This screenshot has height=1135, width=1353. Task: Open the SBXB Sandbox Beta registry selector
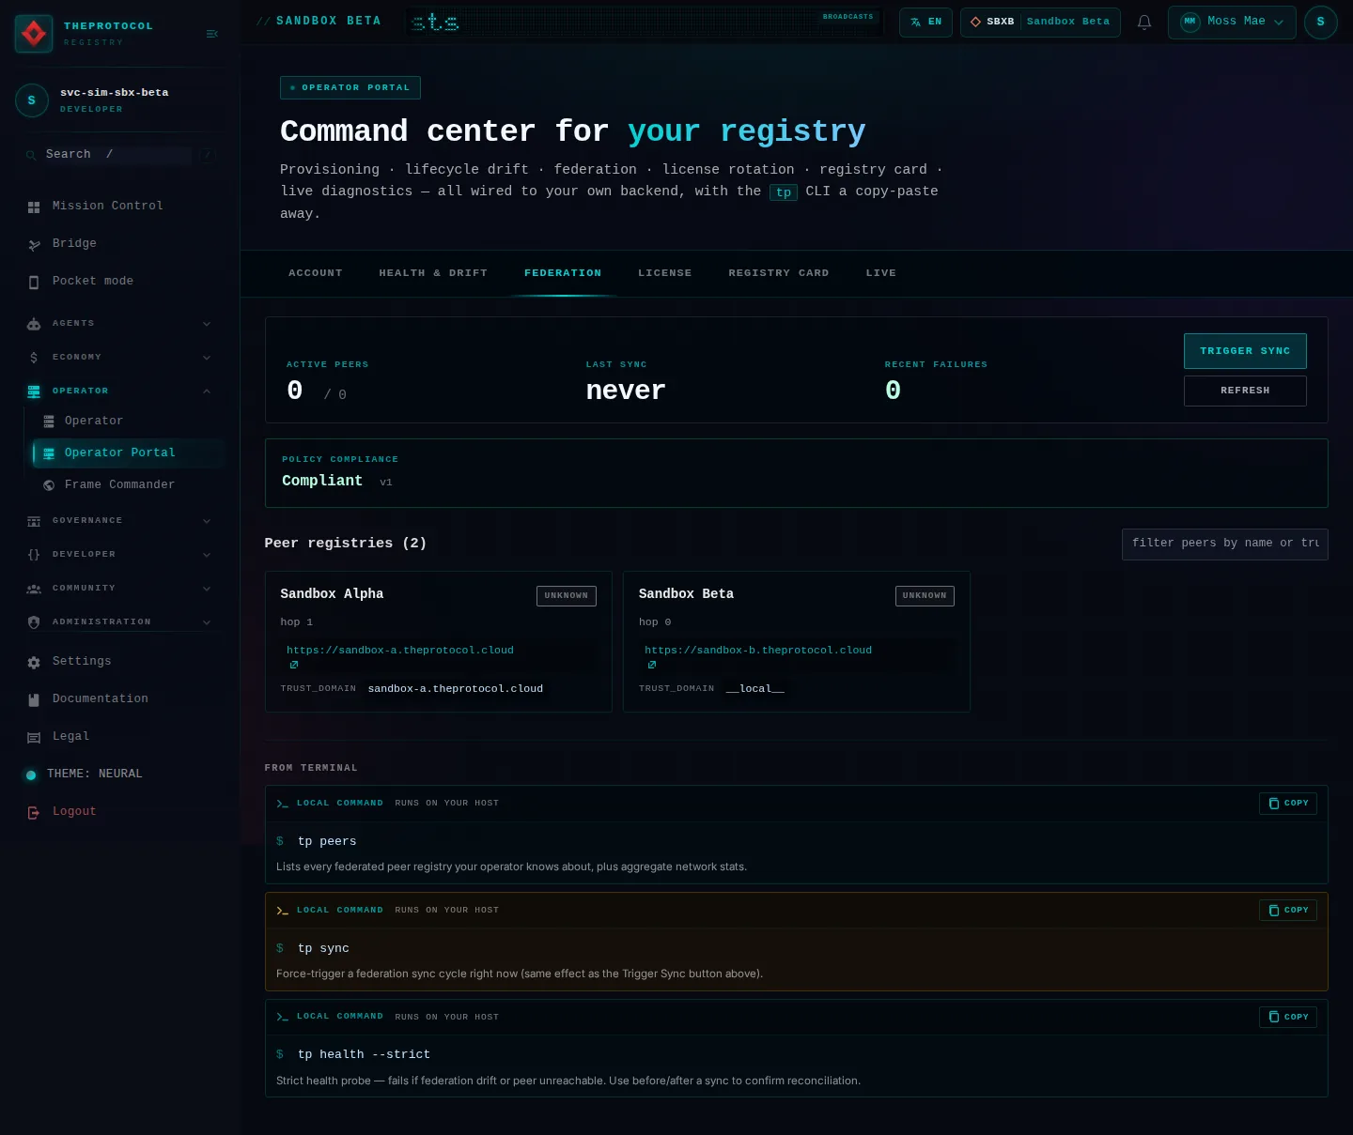click(1040, 22)
